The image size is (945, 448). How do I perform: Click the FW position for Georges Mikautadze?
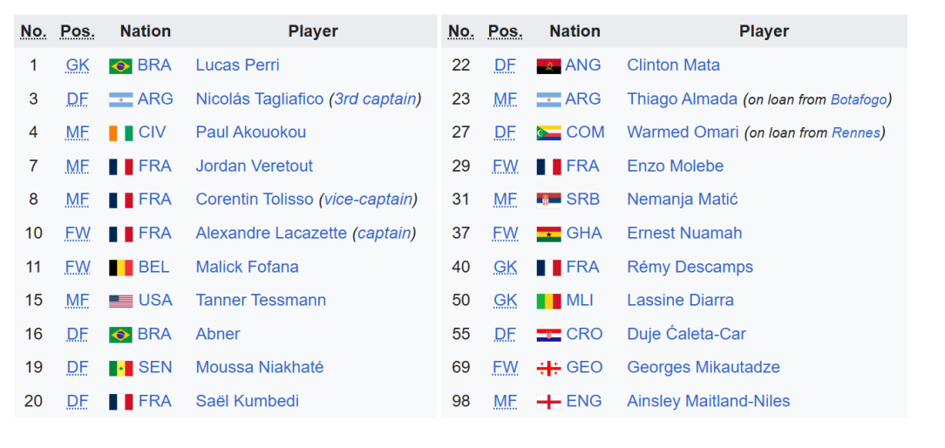[x=505, y=367]
